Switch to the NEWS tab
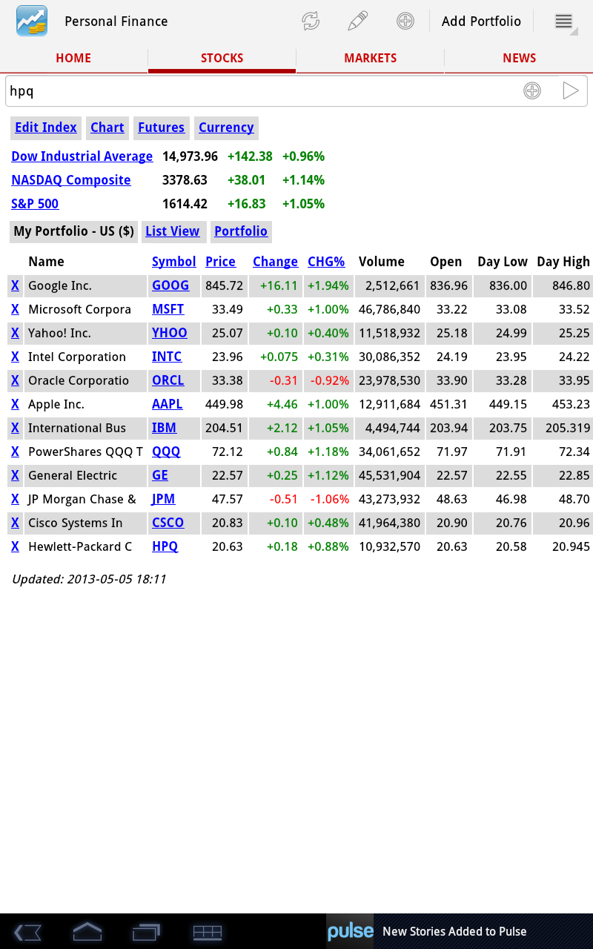The image size is (593, 949). pos(519,58)
